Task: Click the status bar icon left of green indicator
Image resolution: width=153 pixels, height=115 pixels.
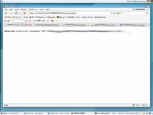Action: [x=134, y=105]
